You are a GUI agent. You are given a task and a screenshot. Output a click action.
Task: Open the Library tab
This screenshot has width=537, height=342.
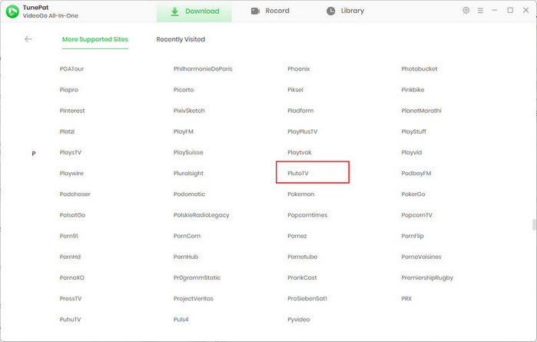[x=345, y=12]
